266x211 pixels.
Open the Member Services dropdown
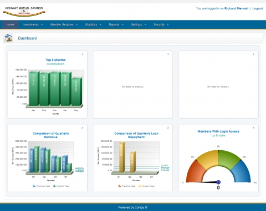64,24
